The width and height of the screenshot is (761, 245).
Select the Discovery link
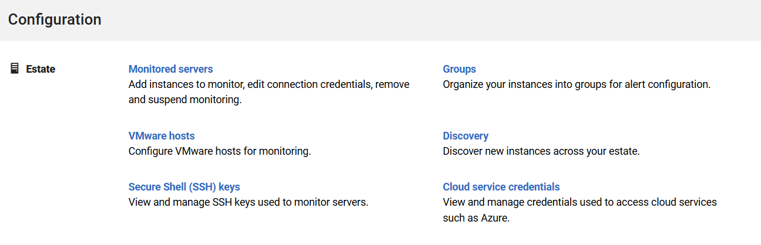click(465, 136)
